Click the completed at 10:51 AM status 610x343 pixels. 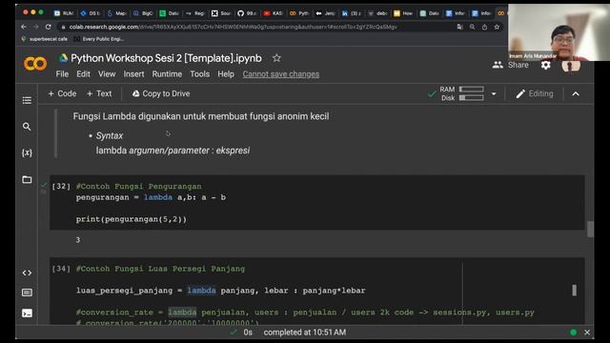pos(305,333)
